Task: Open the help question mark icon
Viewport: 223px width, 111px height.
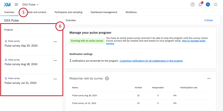Action: (193, 4)
